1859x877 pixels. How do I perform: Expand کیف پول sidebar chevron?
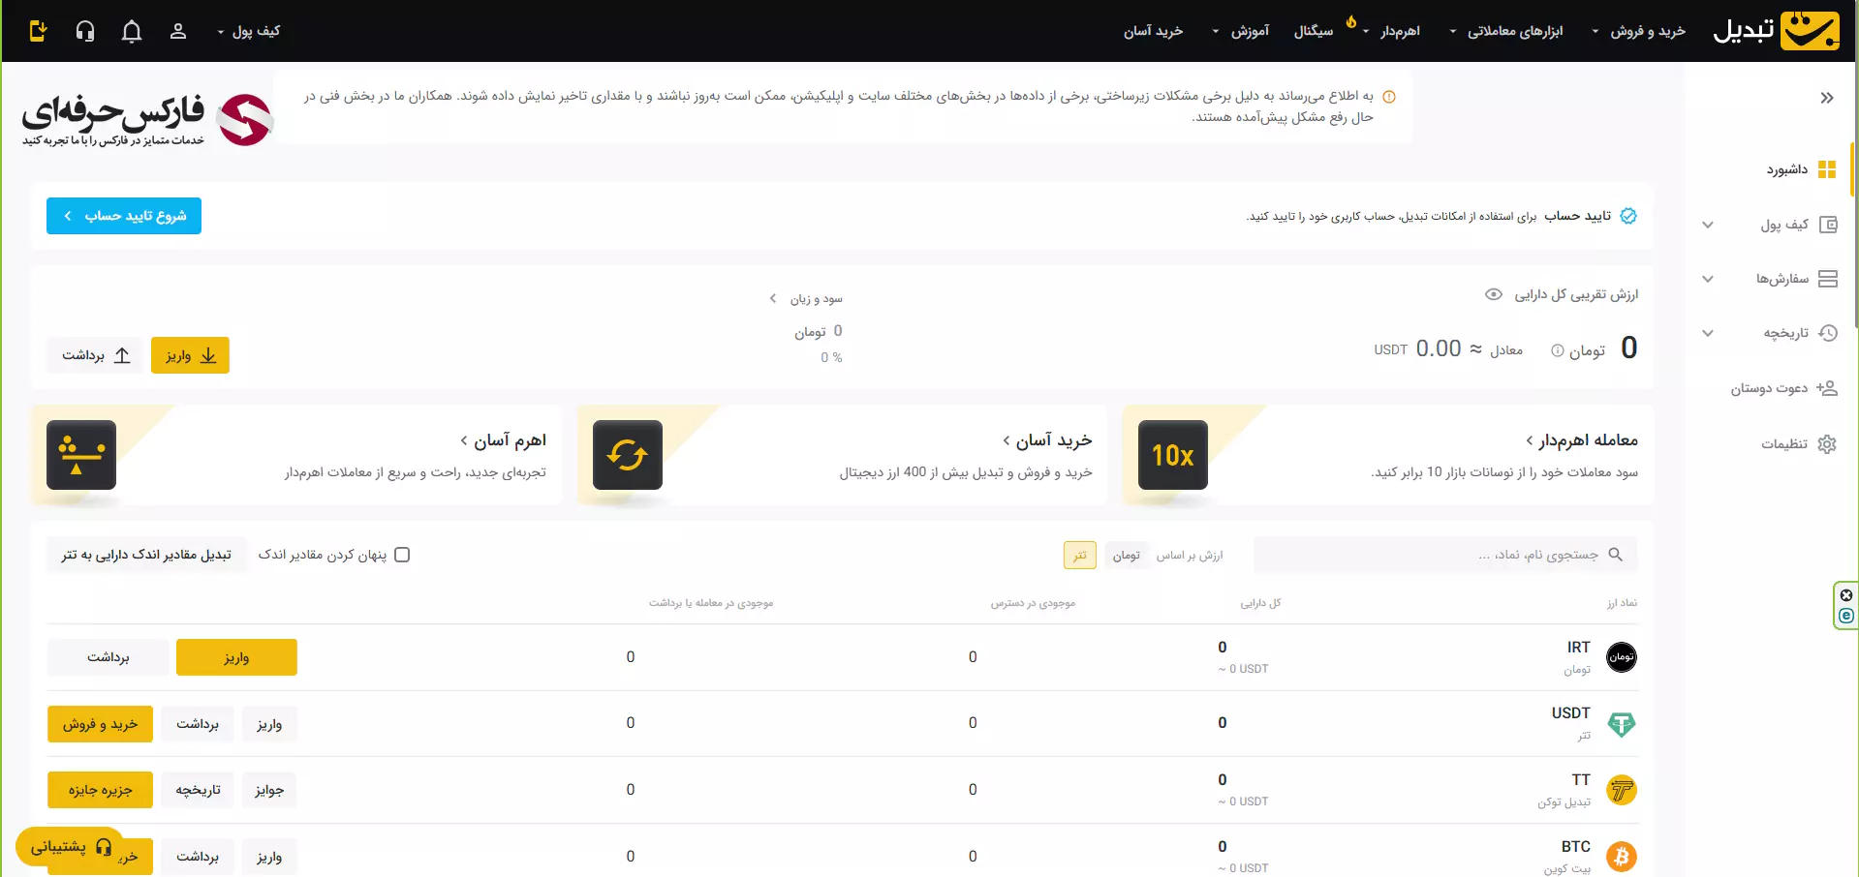click(1708, 225)
